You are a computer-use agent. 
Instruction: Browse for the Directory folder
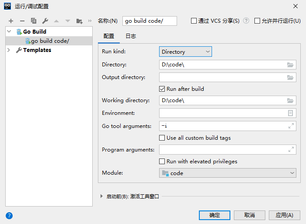tap(290, 65)
